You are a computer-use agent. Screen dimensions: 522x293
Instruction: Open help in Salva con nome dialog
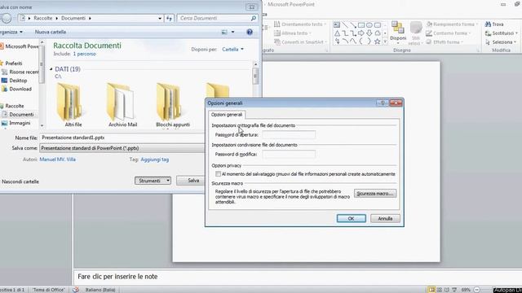(250, 32)
